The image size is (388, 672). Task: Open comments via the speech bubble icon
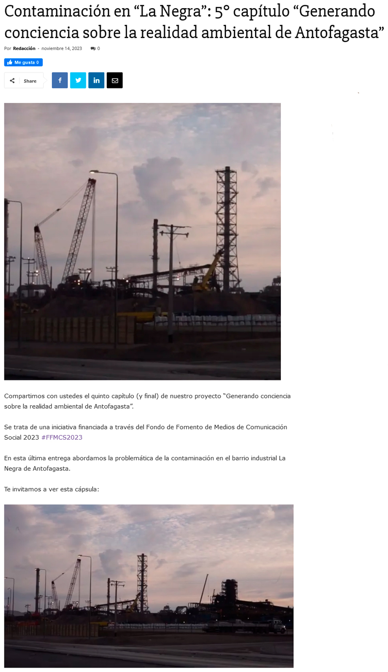tap(93, 49)
